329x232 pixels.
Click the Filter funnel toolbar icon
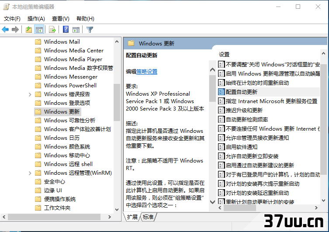(x=90, y=30)
